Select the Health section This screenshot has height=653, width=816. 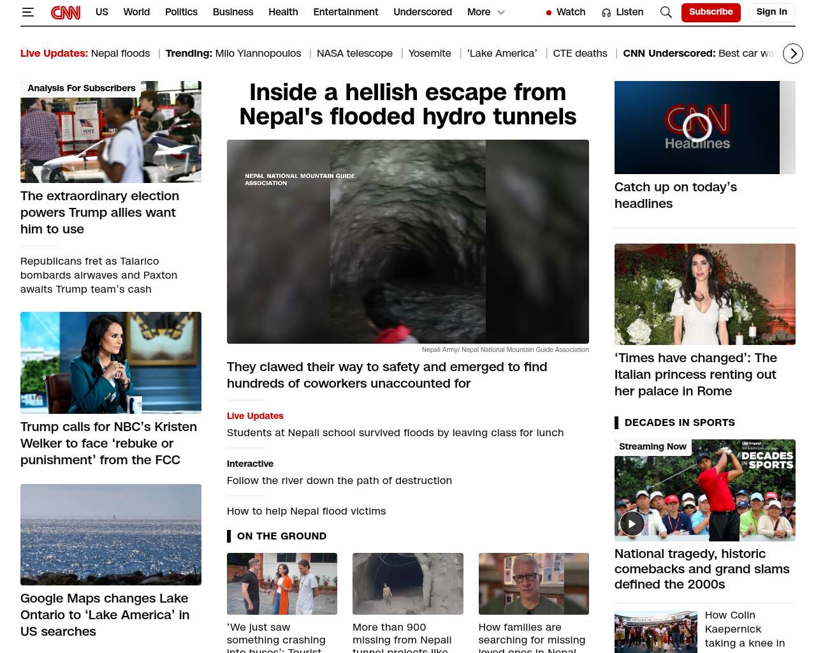[283, 12]
